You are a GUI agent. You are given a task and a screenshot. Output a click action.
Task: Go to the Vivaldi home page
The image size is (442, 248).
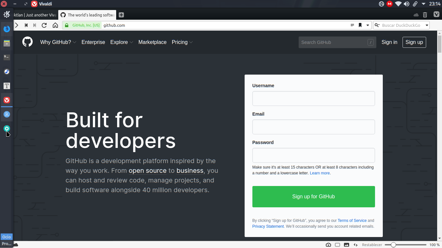(x=55, y=25)
